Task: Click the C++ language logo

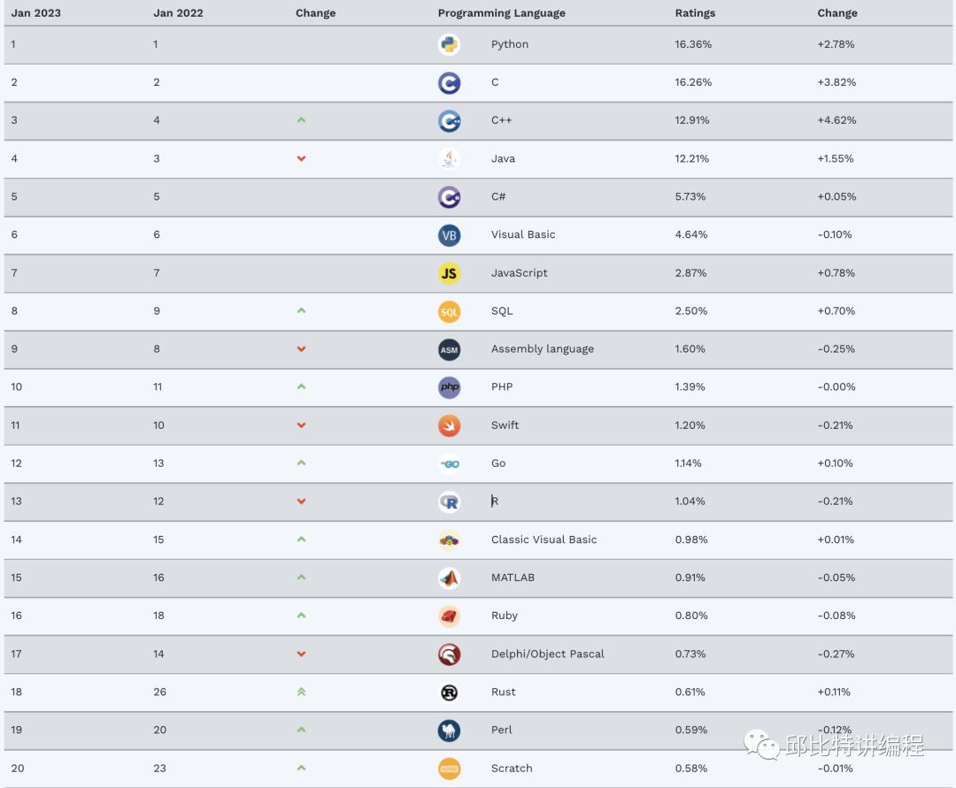Action: [x=449, y=120]
